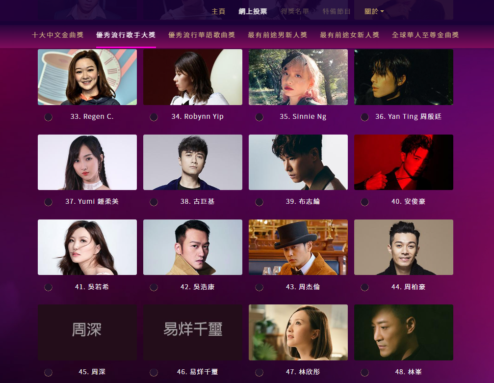Viewport: 494px width, 383px height.
Task: Select radio button for 43. 周杰倫
Action: (x=260, y=287)
